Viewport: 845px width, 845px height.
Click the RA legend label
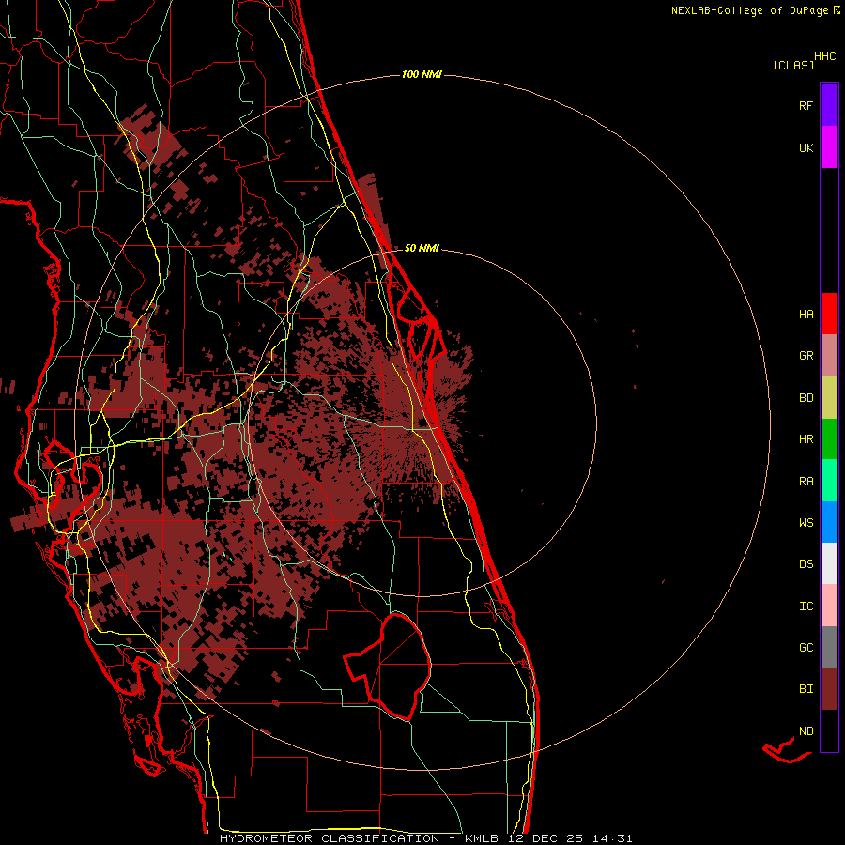click(x=806, y=482)
